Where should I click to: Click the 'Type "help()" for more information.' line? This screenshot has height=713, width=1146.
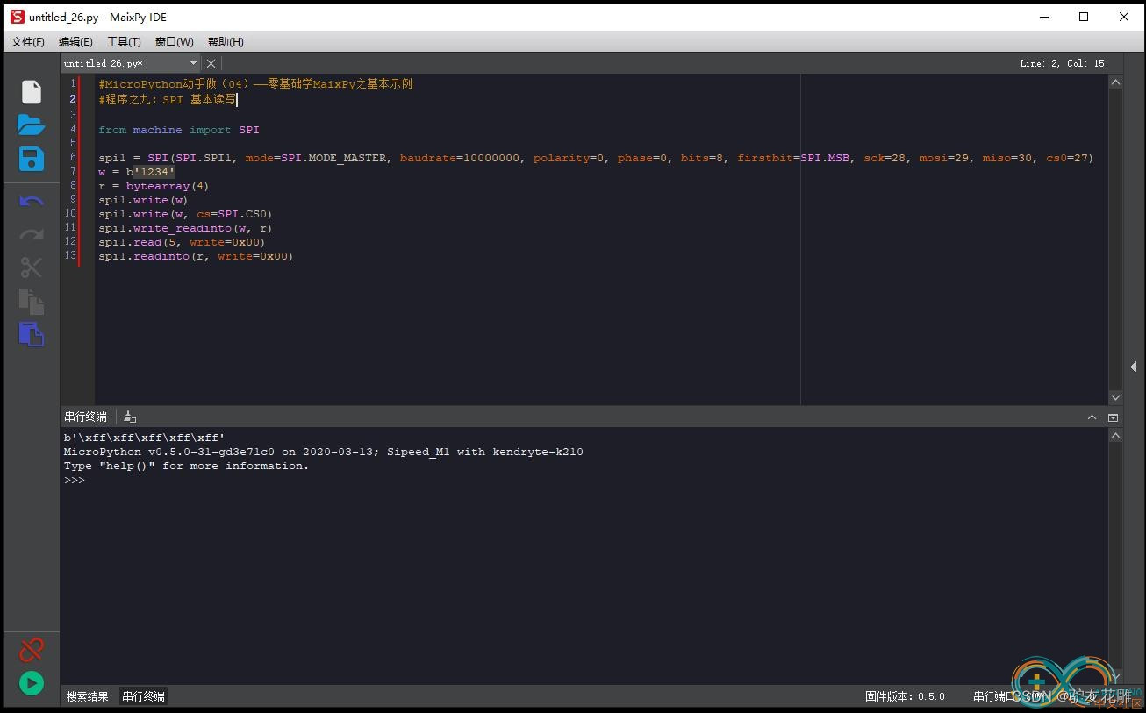tap(186, 466)
